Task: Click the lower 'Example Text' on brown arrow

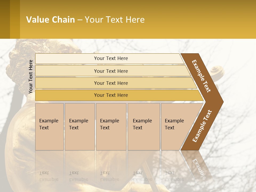Action: [x=202, y=126]
